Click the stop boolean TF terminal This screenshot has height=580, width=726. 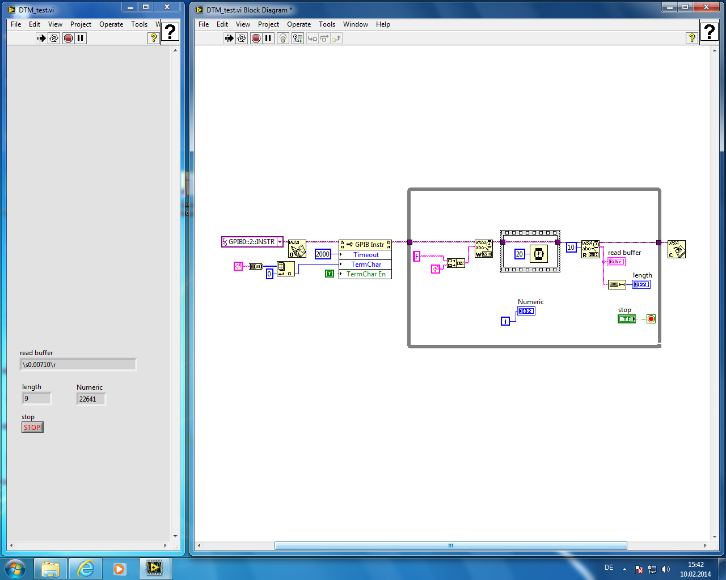tap(627, 319)
